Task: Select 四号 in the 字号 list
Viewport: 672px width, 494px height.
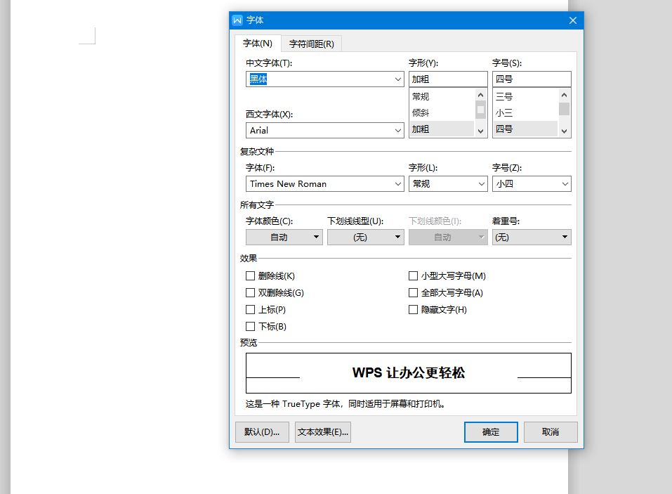Action: click(526, 129)
